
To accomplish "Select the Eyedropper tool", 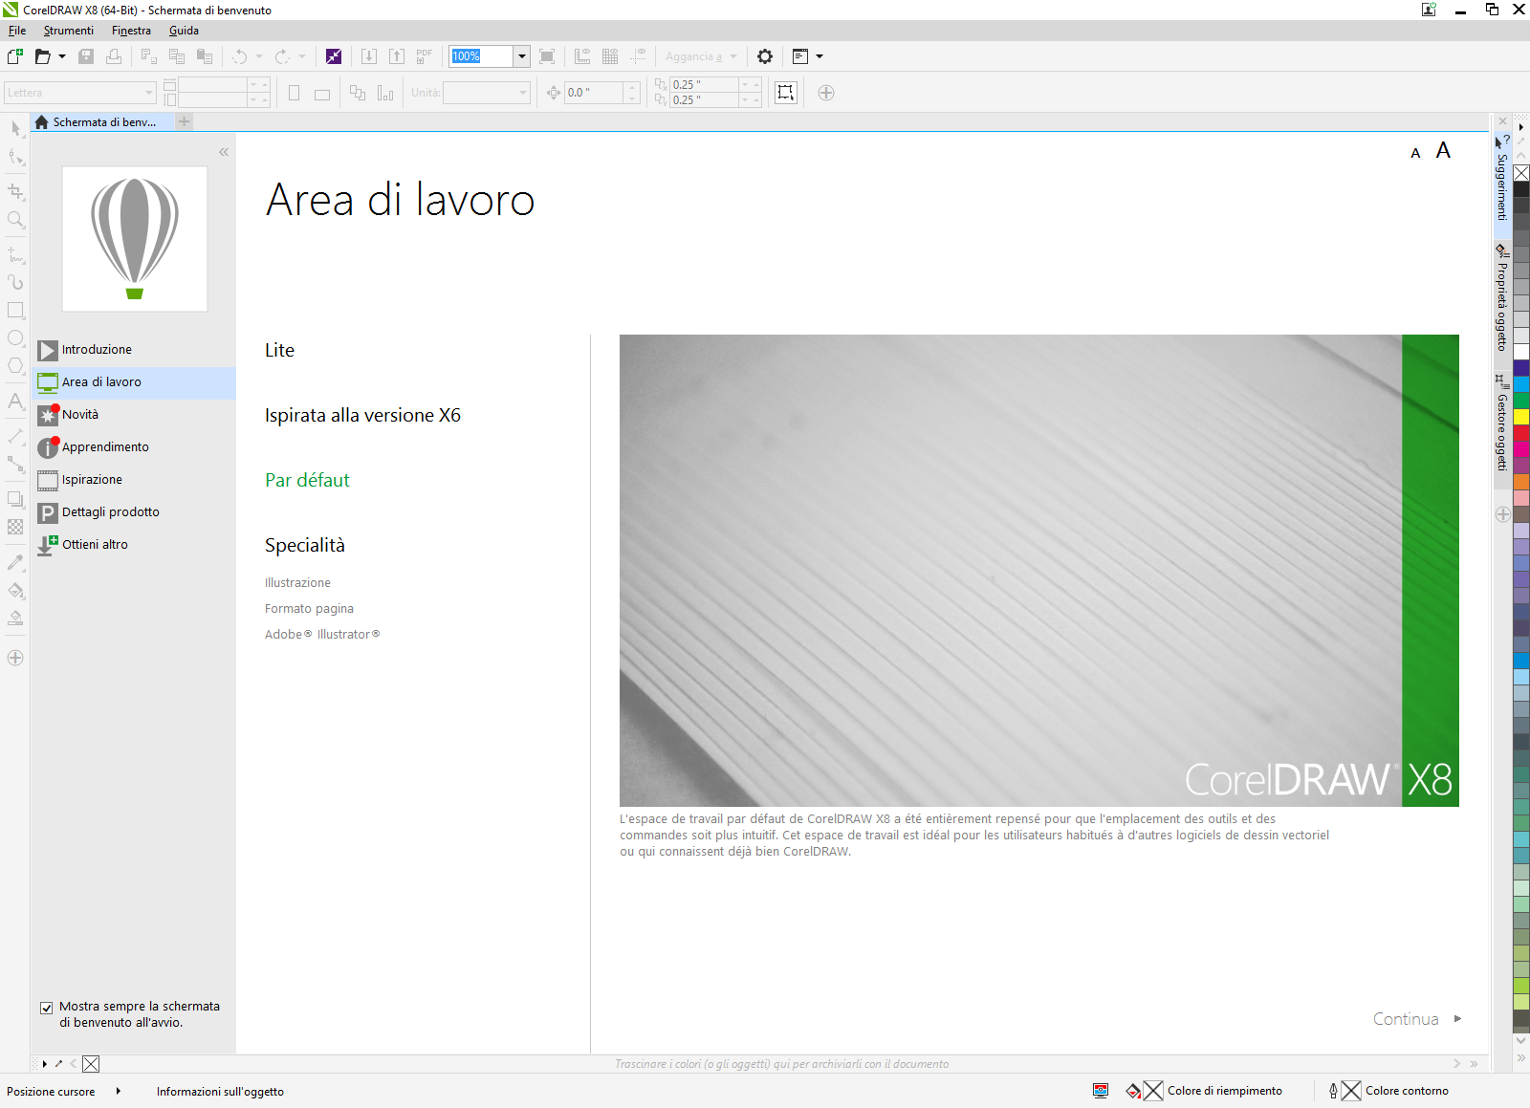I will coord(15,562).
